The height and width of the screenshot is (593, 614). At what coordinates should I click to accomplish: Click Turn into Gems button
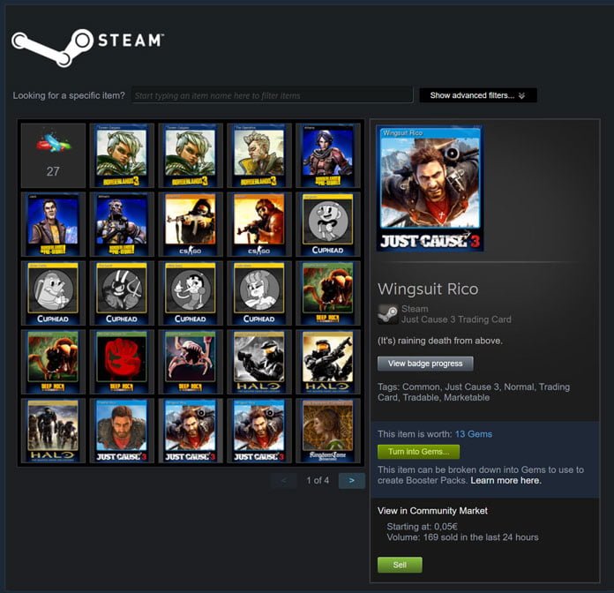[x=419, y=452]
